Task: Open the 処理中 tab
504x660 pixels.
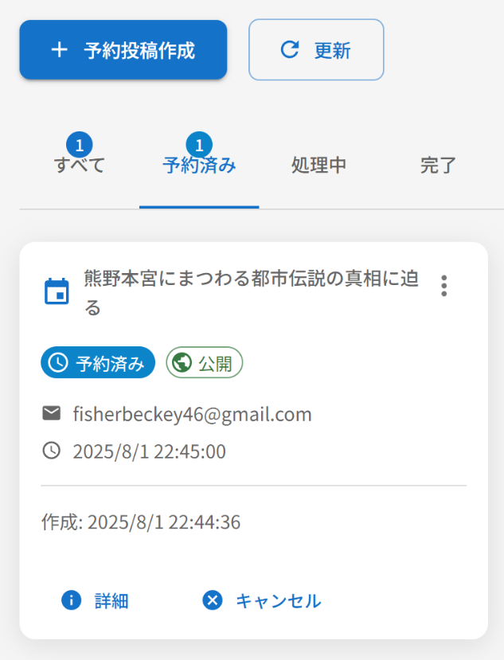Action: (x=318, y=166)
